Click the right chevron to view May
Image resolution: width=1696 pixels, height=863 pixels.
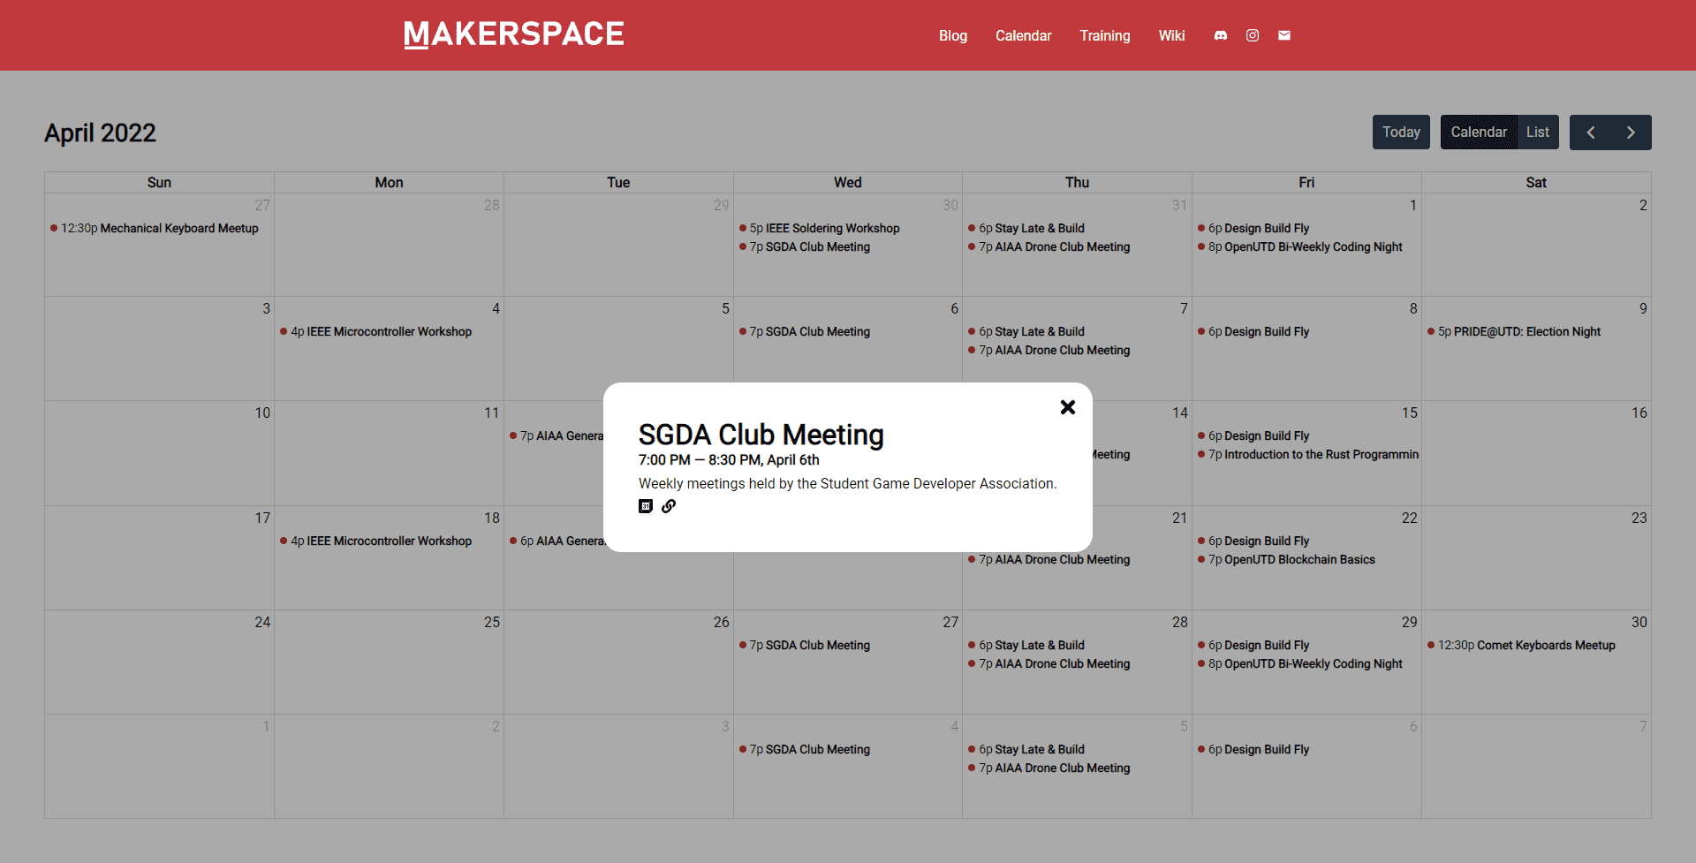pos(1631,132)
